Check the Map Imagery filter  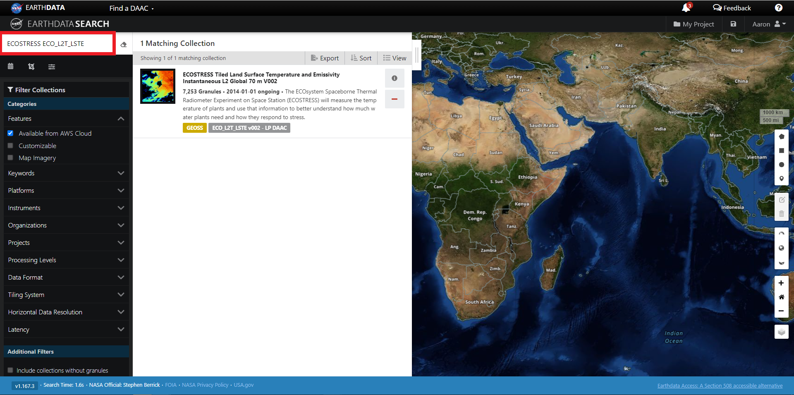click(10, 158)
